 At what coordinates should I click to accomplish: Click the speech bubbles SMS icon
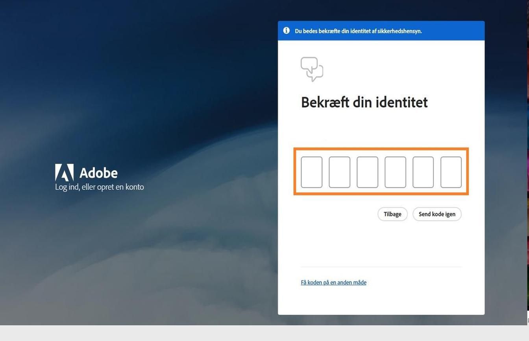point(312,69)
